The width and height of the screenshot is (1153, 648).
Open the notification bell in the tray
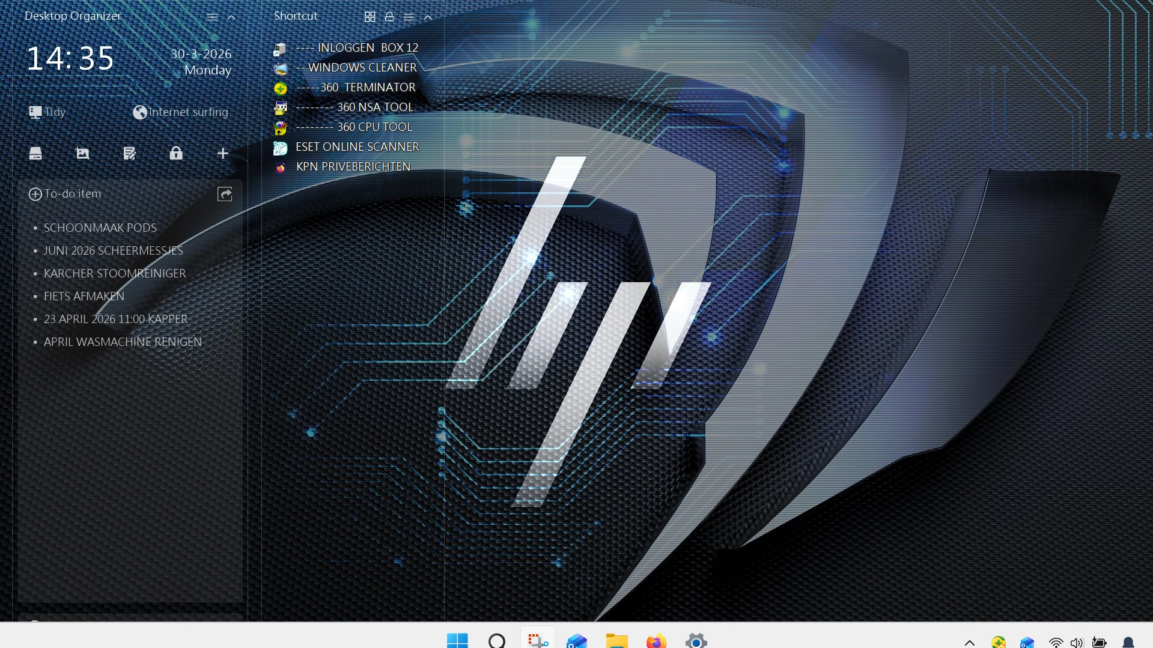coord(1128,643)
